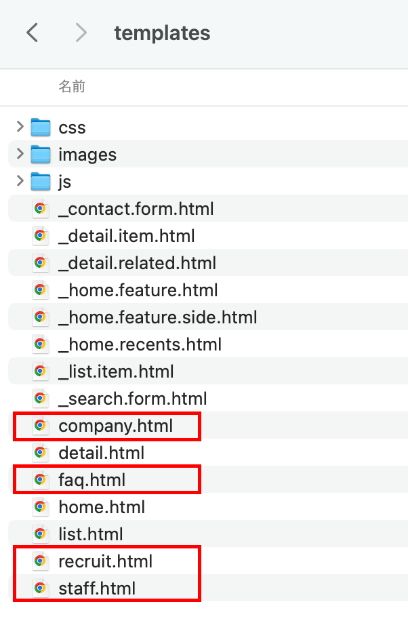
Task: Select the list.html file
Action: tap(90, 534)
